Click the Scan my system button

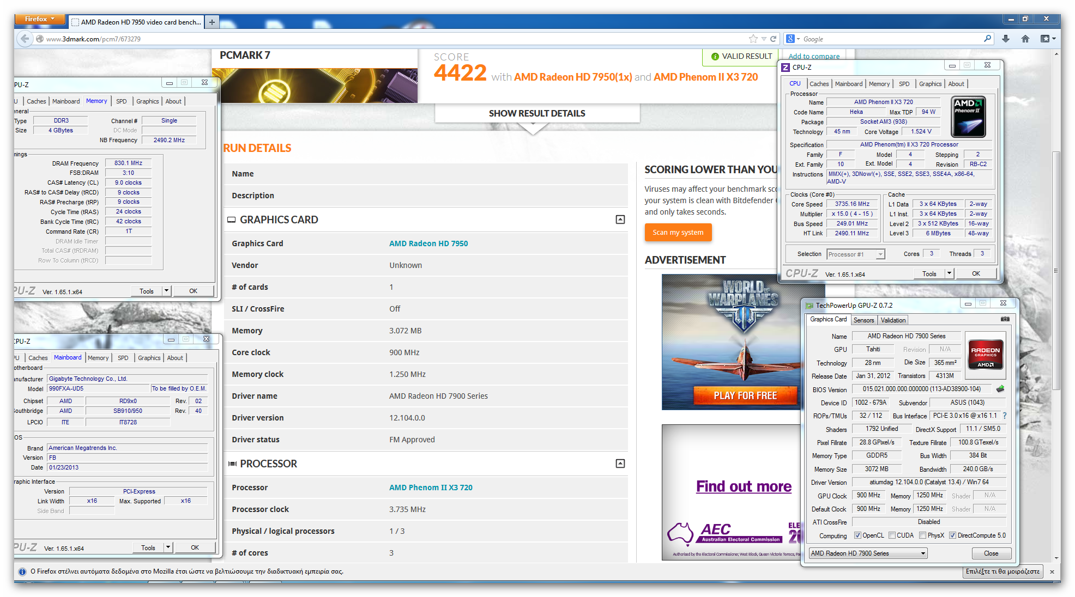tap(678, 232)
